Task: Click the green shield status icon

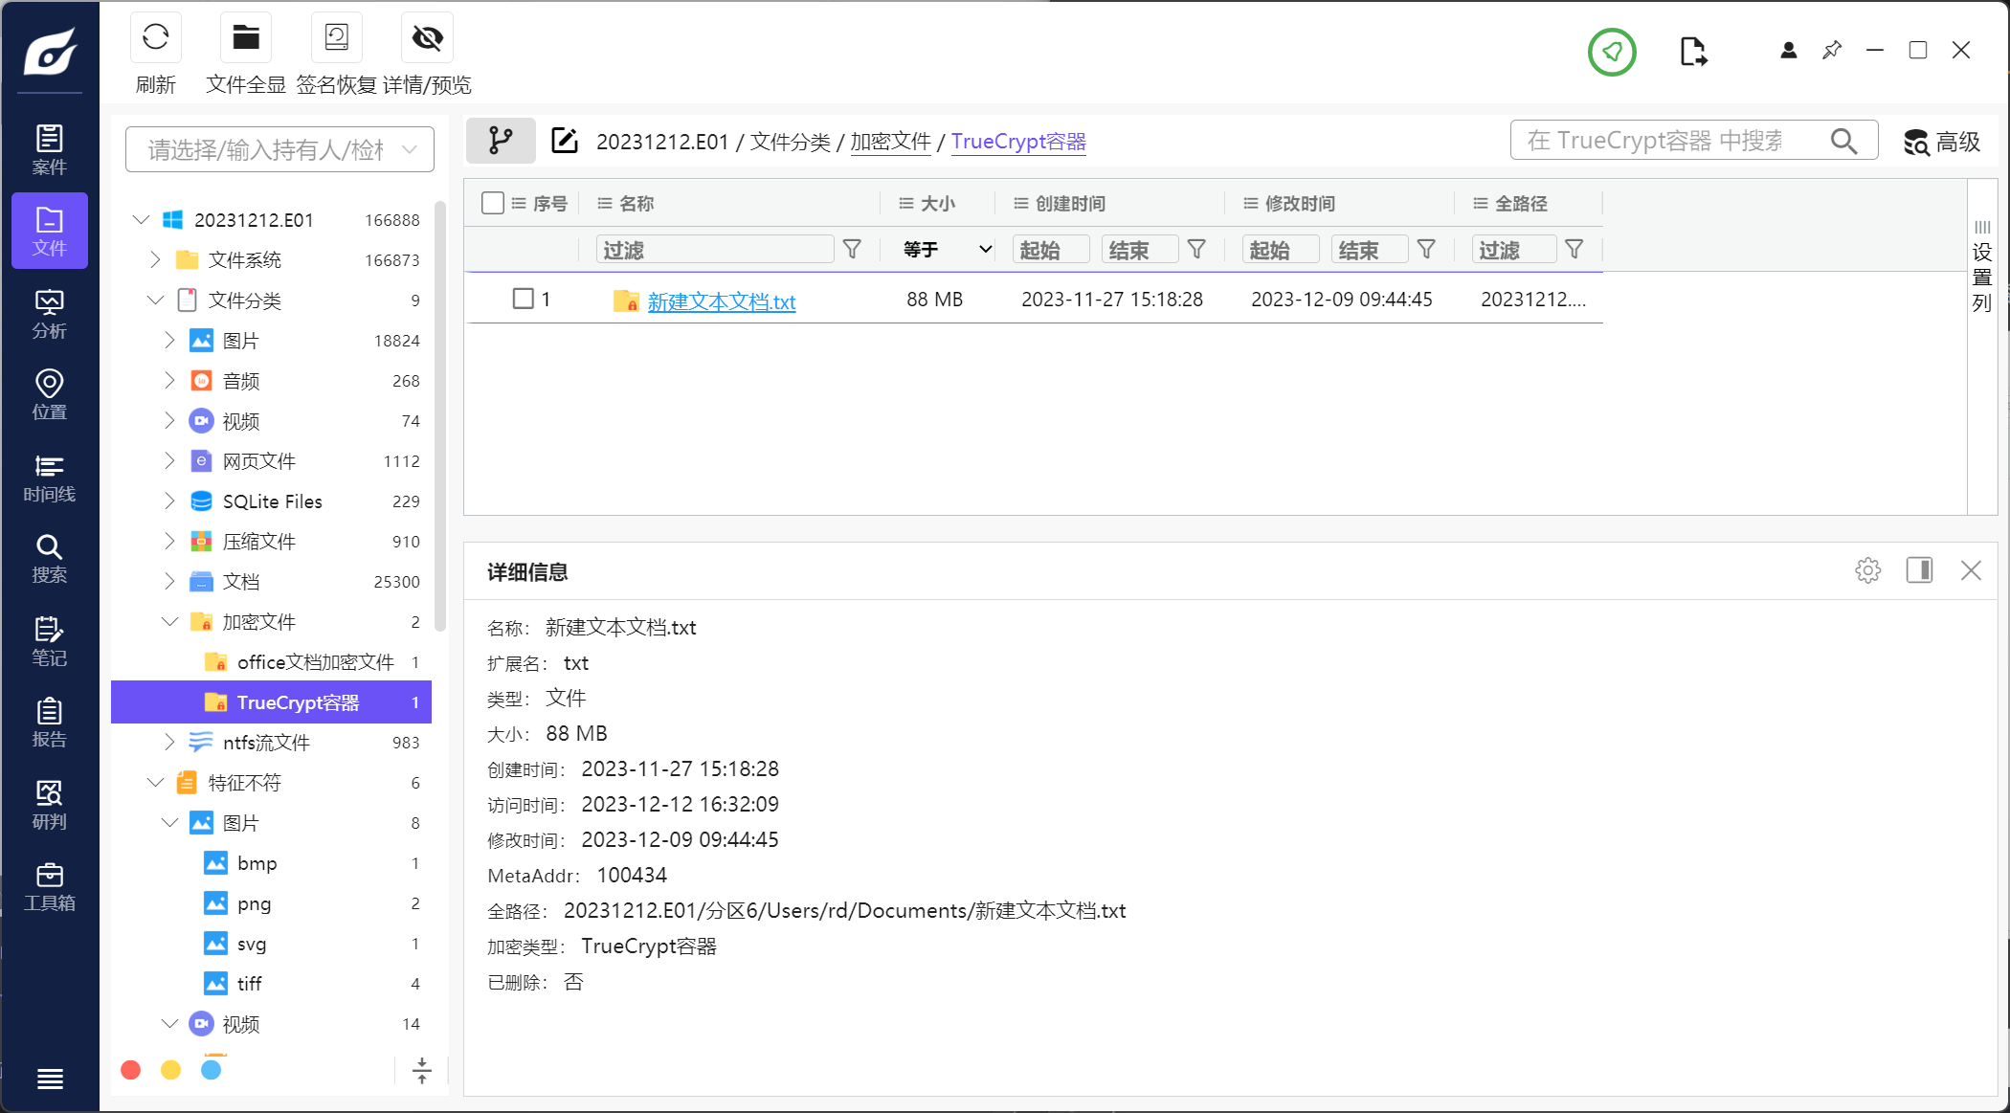Action: tap(1612, 52)
